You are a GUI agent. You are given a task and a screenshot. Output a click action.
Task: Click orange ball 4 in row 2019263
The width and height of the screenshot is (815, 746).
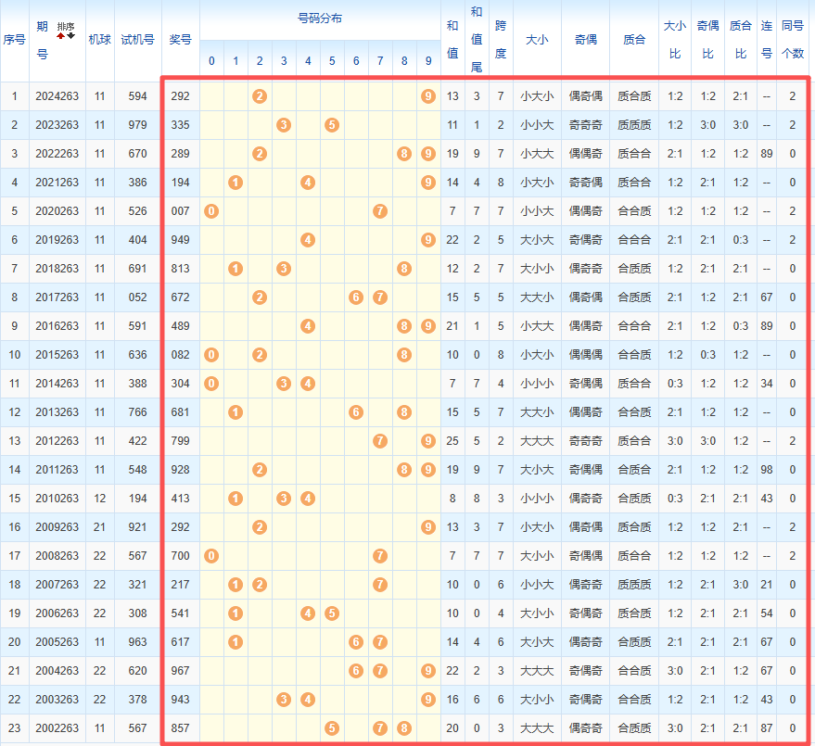[x=308, y=240]
